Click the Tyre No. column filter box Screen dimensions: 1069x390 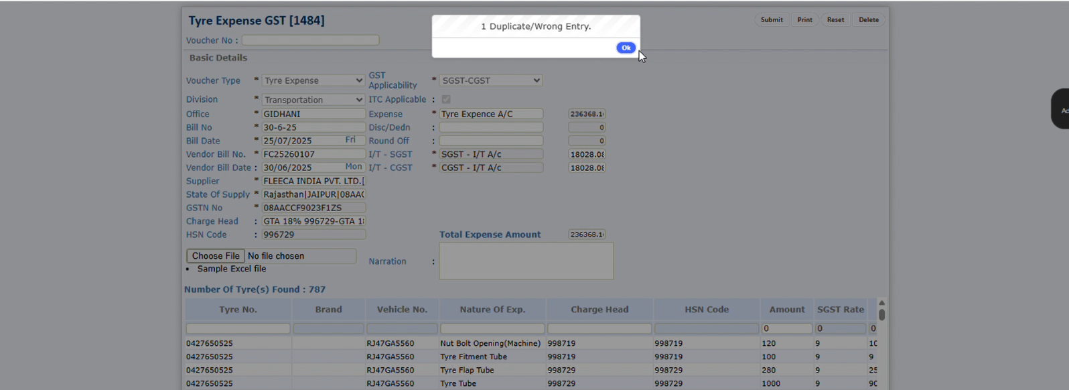(238, 329)
